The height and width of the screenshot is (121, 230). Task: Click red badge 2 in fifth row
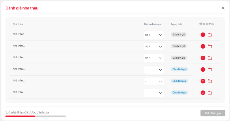coord(203,81)
